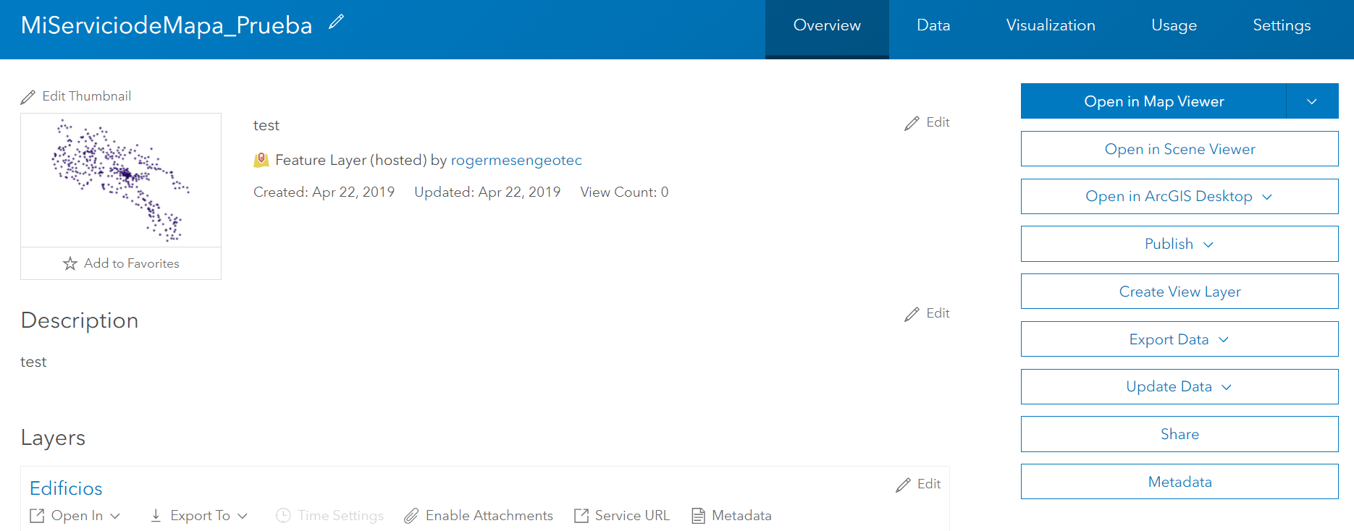1354x531 pixels.
Task: Click Open in Map Viewer button
Action: pos(1153,101)
